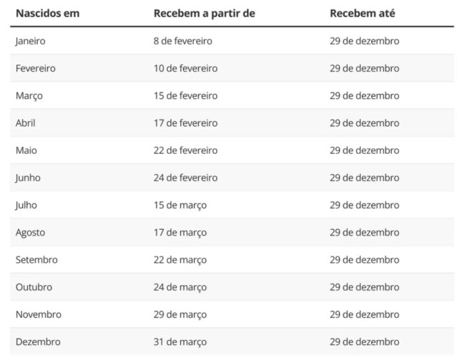465x358 pixels.
Task: Select the Dezembro month cell
Action: click(38, 342)
